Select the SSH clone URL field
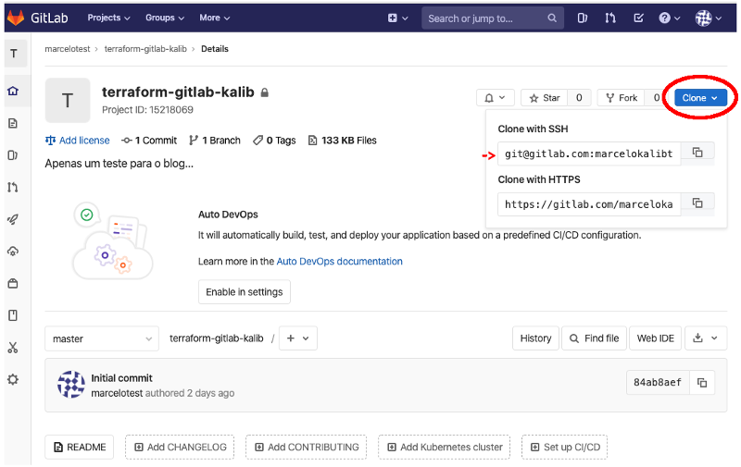The image size is (741, 467). click(x=589, y=154)
